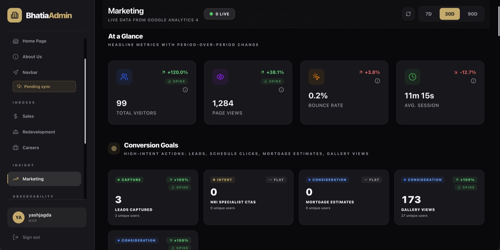Show info for Page Views card
Viewport: 500px width, 250px height.
(x=281, y=90)
